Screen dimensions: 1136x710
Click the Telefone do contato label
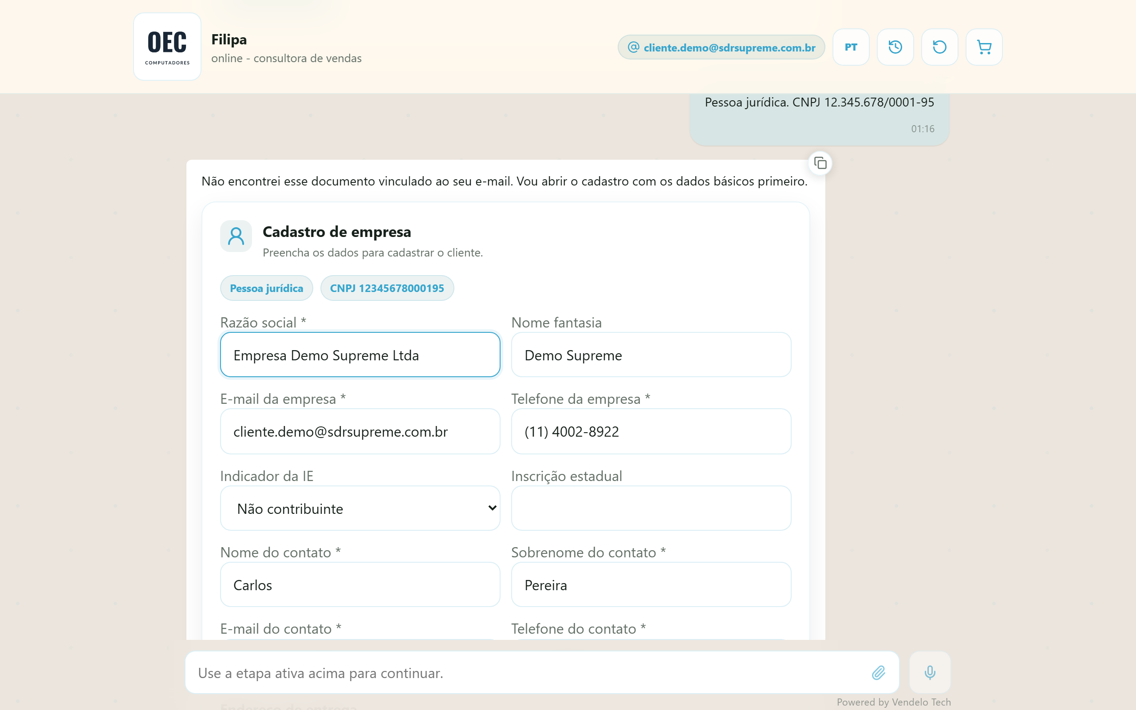click(578, 628)
